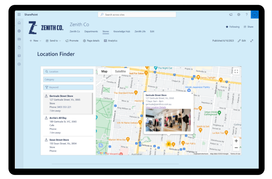Open the SharePoint app launcher grid
272x179 pixels.
(x=19, y=14)
